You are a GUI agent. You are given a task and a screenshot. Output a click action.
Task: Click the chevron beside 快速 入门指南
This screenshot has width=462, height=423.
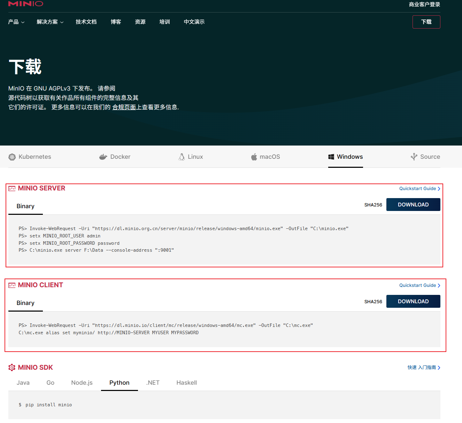pyautogui.click(x=439, y=368)
